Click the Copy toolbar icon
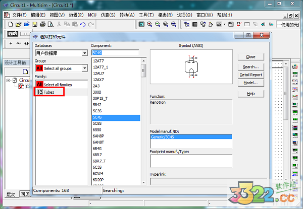This screenshot has width=303, height=209. tap(67, 24)
